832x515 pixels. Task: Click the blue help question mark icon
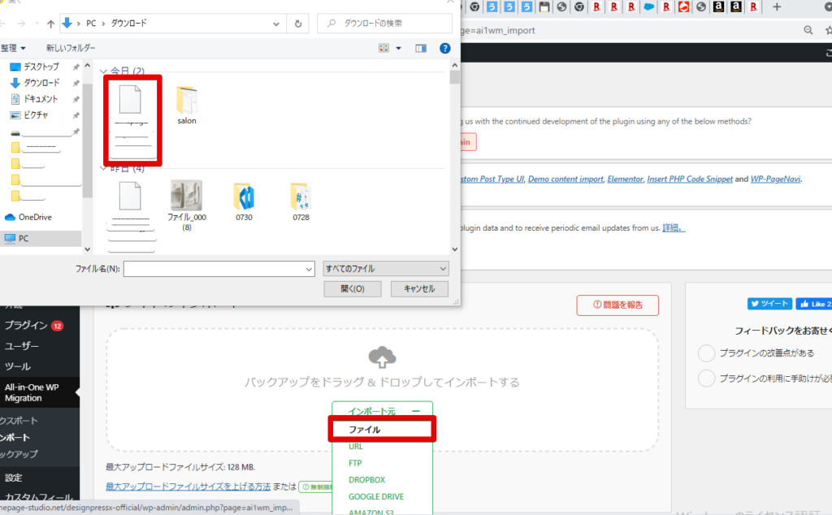point(444,49)
